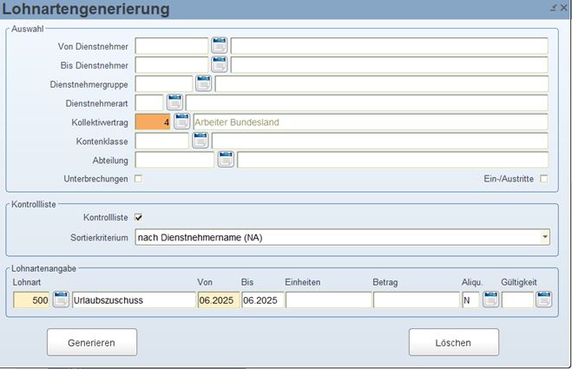This screenshot has width=572, height=369.
Task: Click the Aliqu. lookup icon
Action: click(x=490, y=300)
